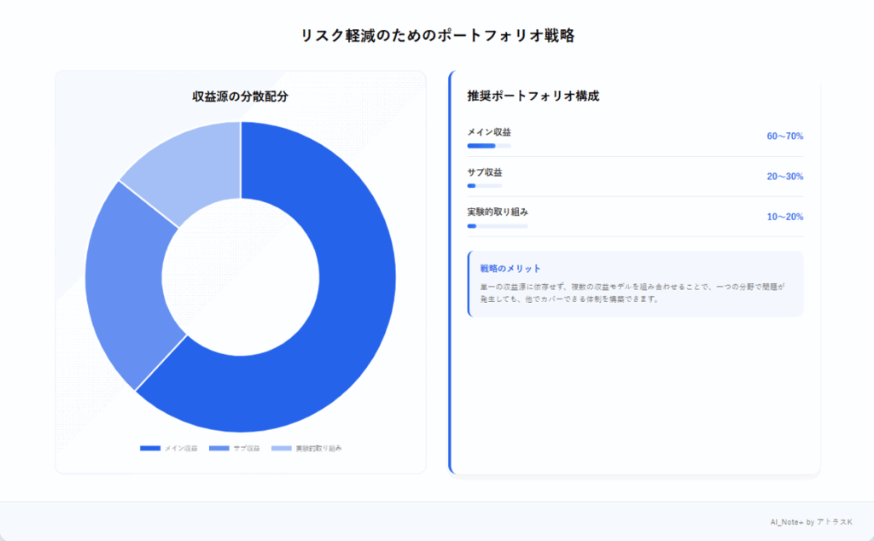The width and height of the screenshot is (874, 541).
Task: Click the サブ収益 row label in the list
Action: pos(485,172)
